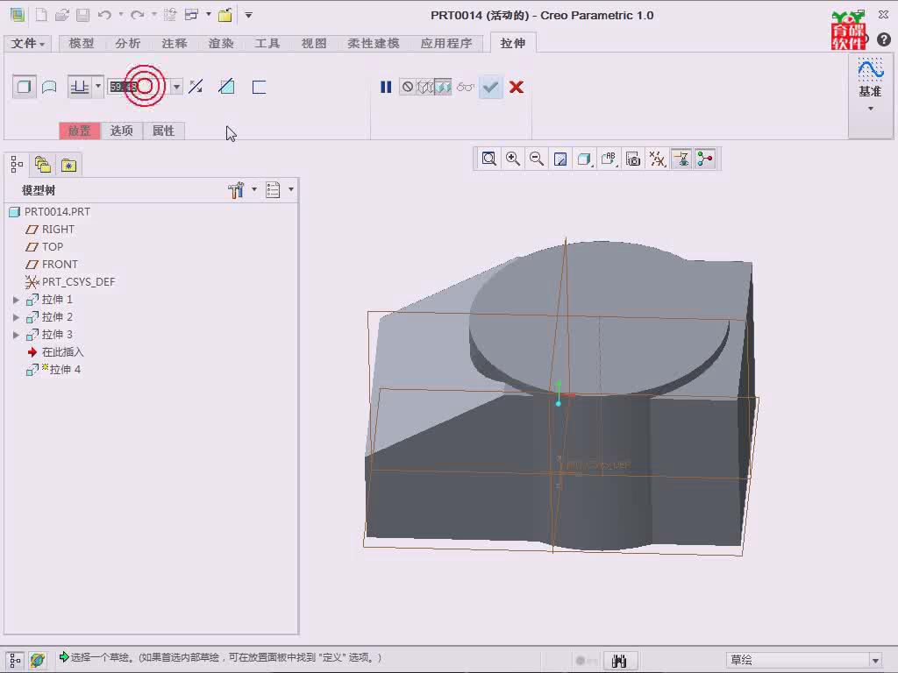This screenshot has width=898, height=673.
Task: Select the No Preview mode
Action: [407, 87]
